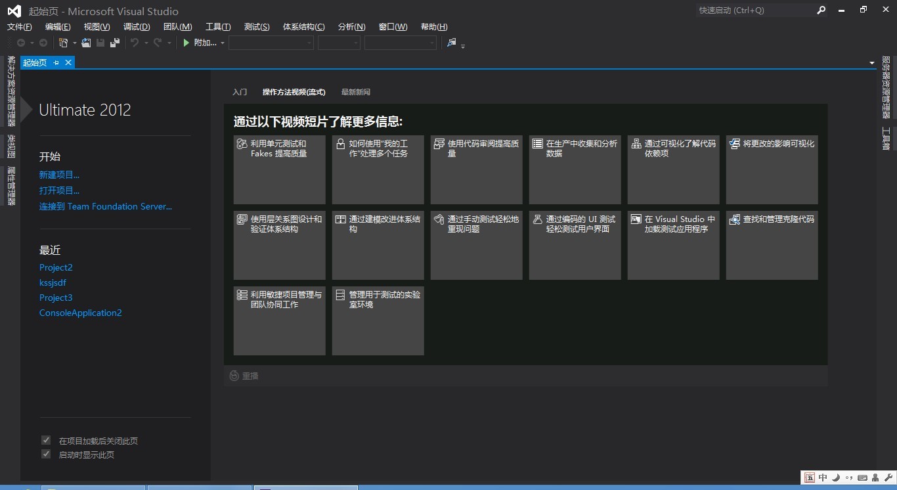This screenshot has height=490, width=897.
Task: Open the 利用单元测试和 Fakes 提高质量 video tile
Action: tap(279, 169)
